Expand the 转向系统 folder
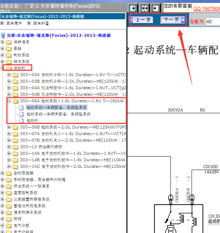 tap(2, 62)
